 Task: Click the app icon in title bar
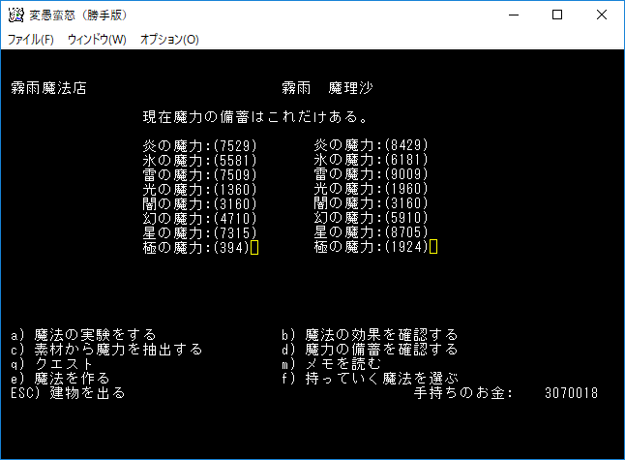[x=15, y=15]
